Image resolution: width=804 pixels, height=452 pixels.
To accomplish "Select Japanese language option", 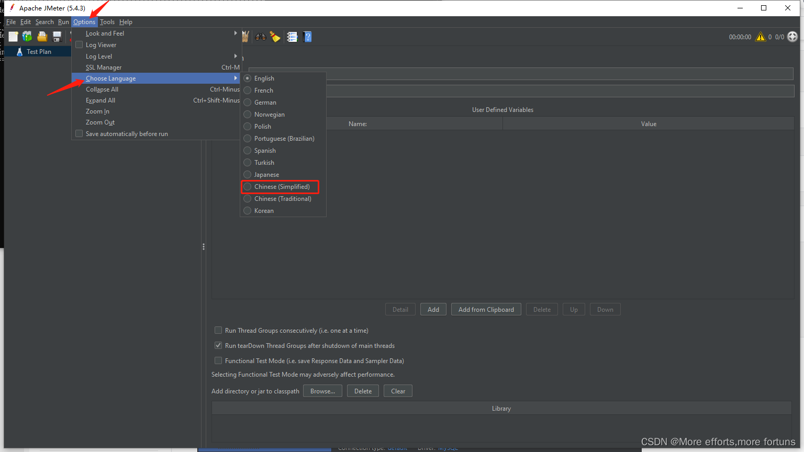I will pyautogui.click(x=283, y=174).
